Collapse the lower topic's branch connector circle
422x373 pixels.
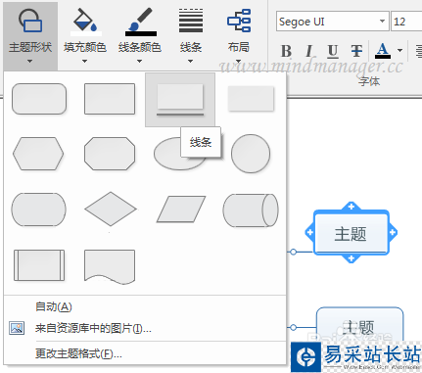pos(293,327)
